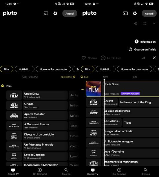
Task: Tap Il prossimo to see next programs
Action: pos(68,77)
